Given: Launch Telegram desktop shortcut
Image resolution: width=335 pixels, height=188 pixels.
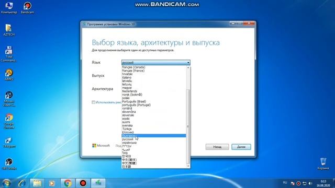Looking at the screenshot, I should 9,143.
